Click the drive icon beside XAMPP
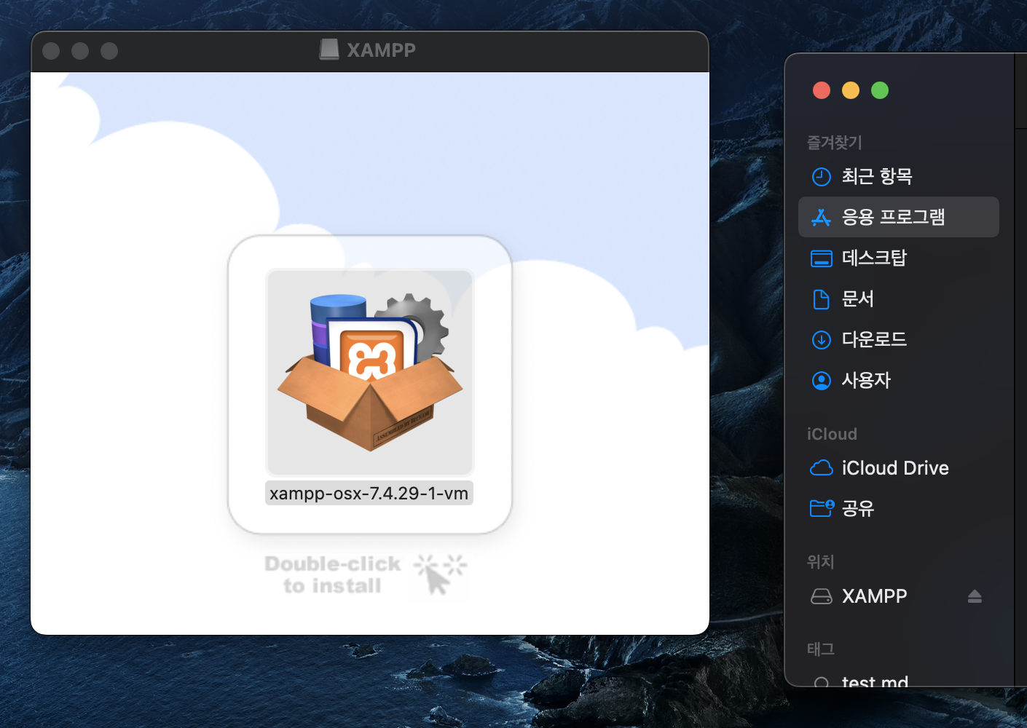 point(822,597)
